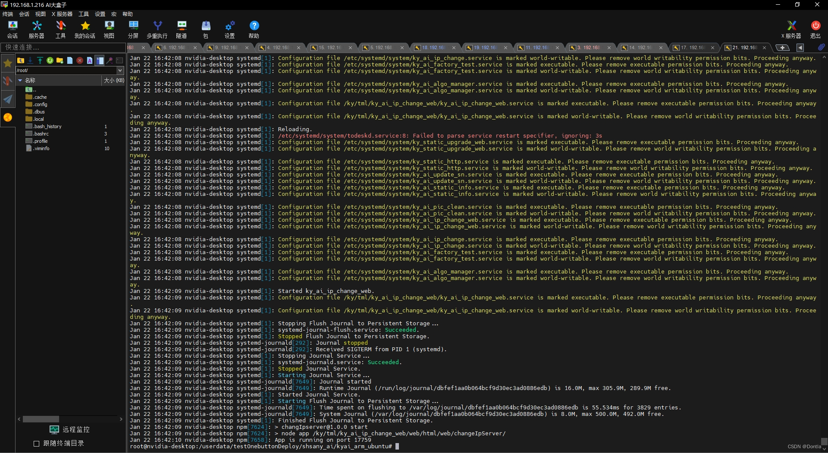
Task: Click the new tab plus button
Action: click(x=782, y=47)
